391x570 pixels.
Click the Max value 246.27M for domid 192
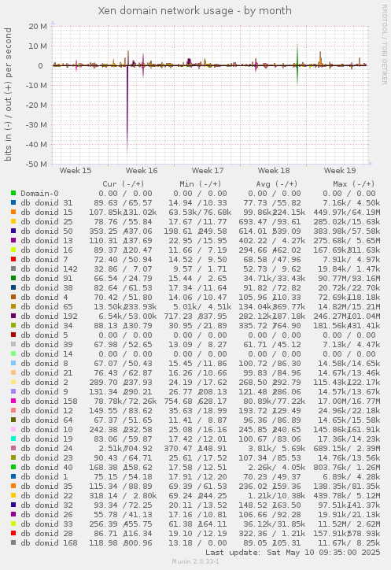330,316
